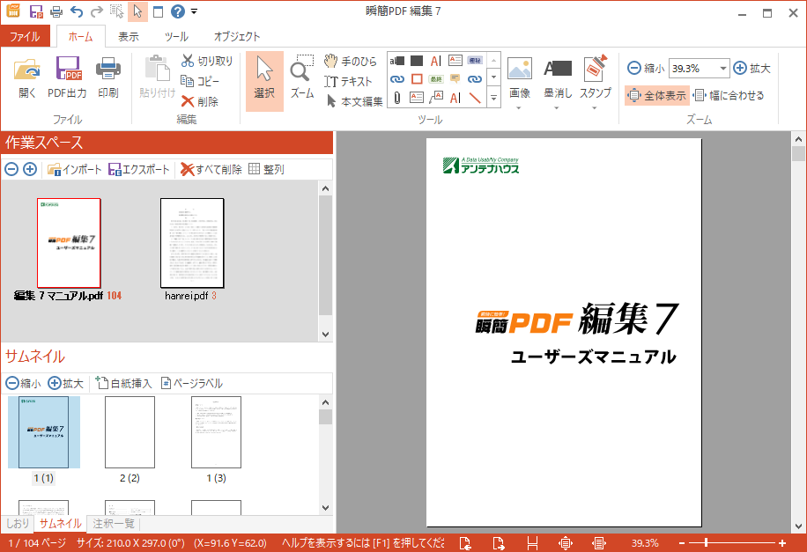Toggle 幅に合わせる fit width view
Screen dimensions: 807x552
click(729, 95)
